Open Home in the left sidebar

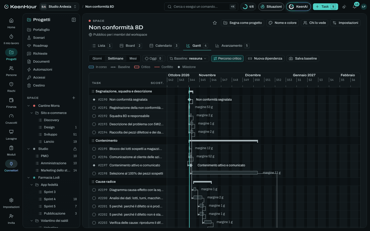tap(11, 23)
